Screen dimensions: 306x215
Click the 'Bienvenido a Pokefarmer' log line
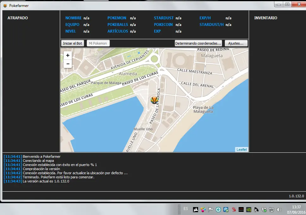41,157
